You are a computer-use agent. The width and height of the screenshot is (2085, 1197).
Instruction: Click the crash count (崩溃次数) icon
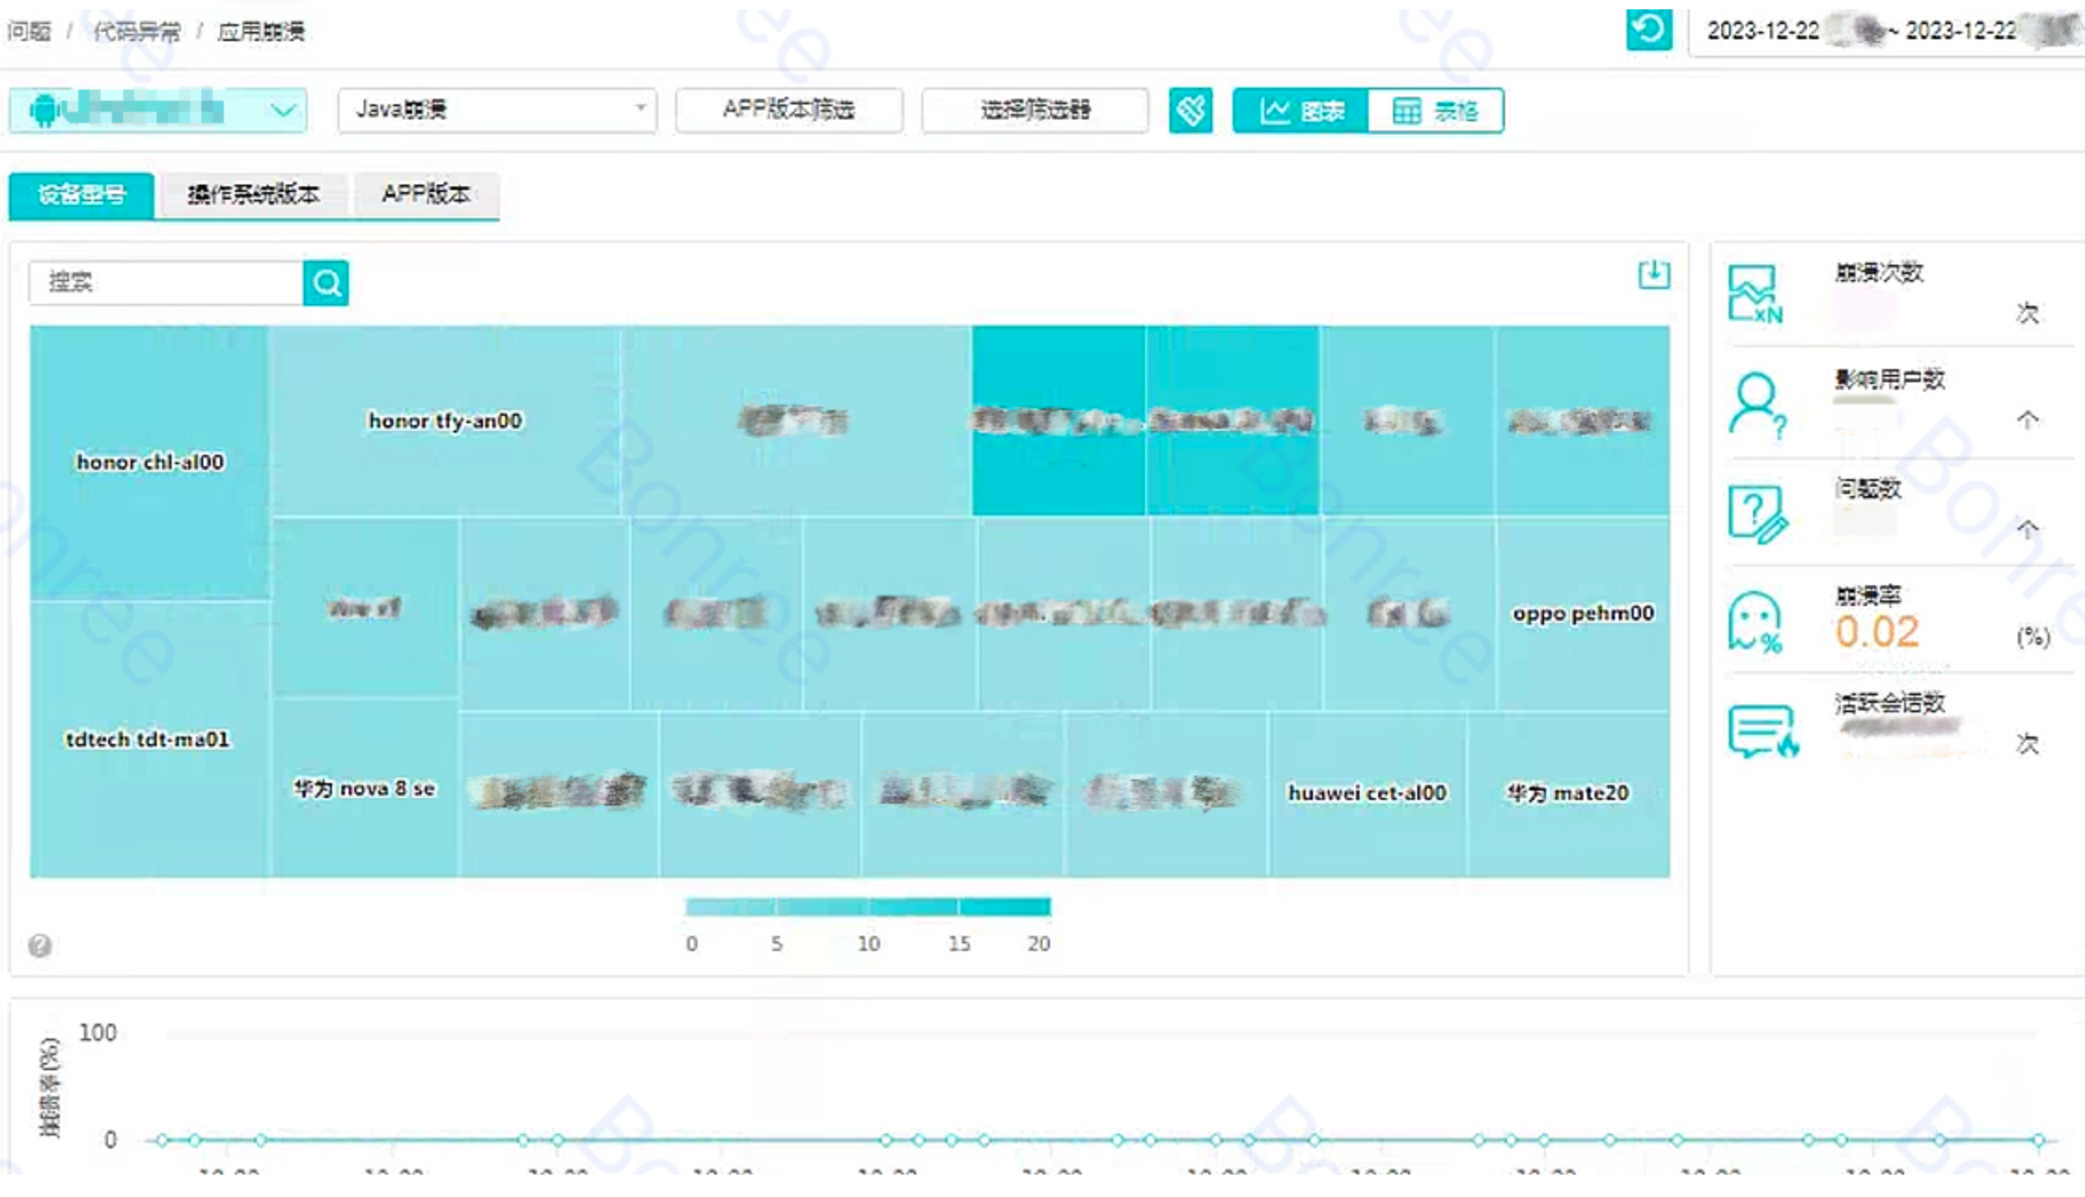pyautogui.click(x=1755, y=295)
